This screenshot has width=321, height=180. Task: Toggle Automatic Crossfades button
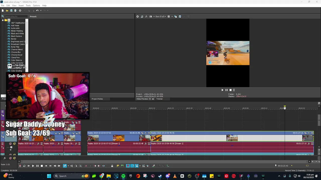[132, 166]
